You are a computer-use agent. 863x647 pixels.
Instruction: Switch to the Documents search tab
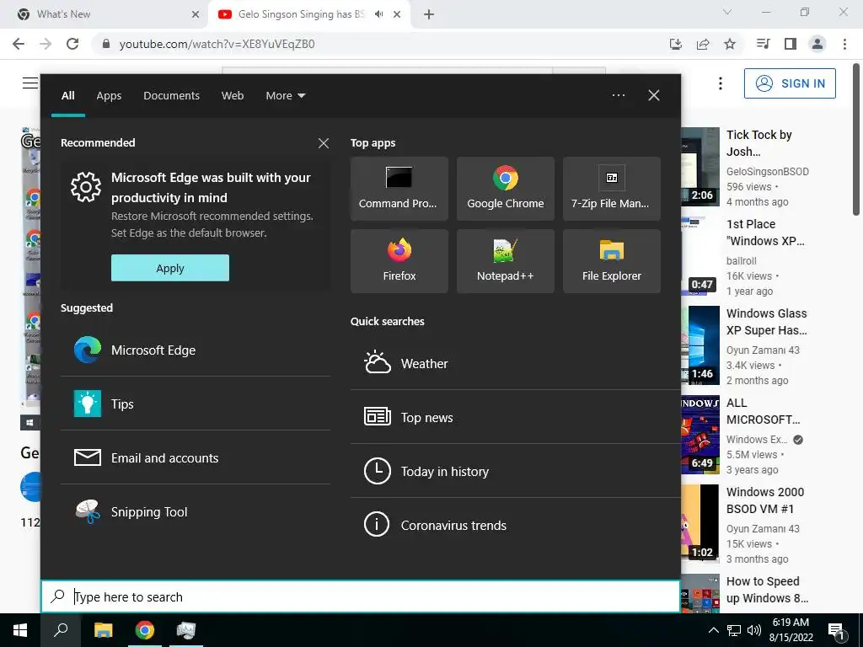(x=171, y=96)
